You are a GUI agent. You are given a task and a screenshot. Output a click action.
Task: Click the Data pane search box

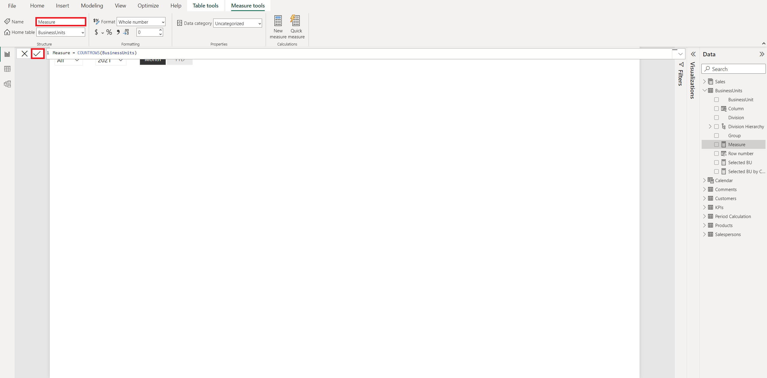(x=733, y=69)
